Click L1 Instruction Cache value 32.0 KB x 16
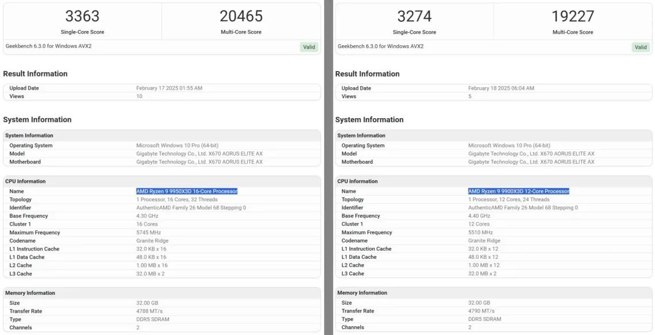The height and width of the screenshot is (335, 655). point(151,248)
